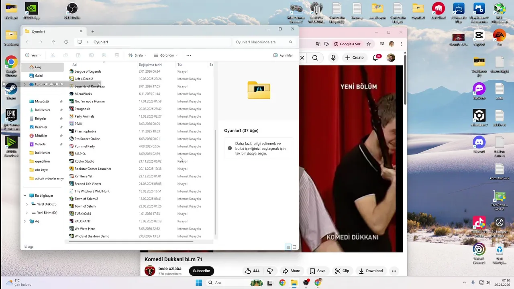The image size is (514, 289).
Task: Click the Save button under the video
Action: (x=317, y=271)
